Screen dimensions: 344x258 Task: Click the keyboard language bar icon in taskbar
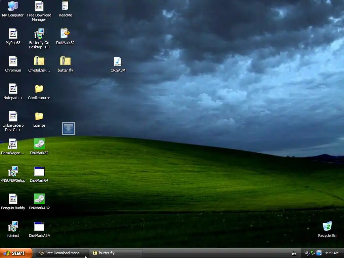(x=294, y=253)
